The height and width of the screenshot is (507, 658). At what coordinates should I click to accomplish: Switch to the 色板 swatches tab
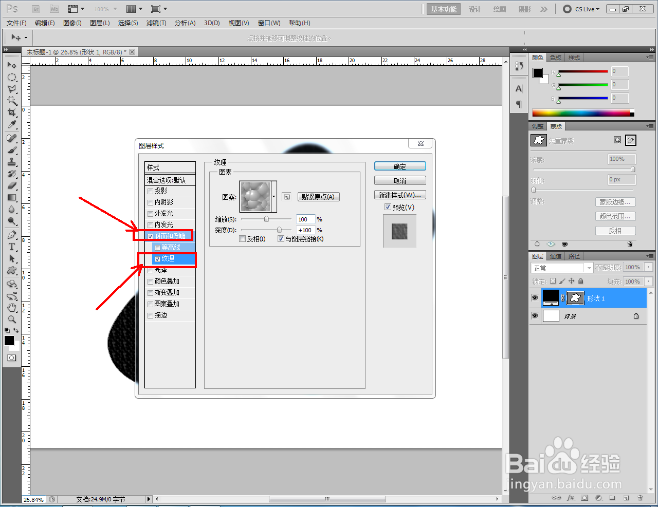(x=556, y=58)
